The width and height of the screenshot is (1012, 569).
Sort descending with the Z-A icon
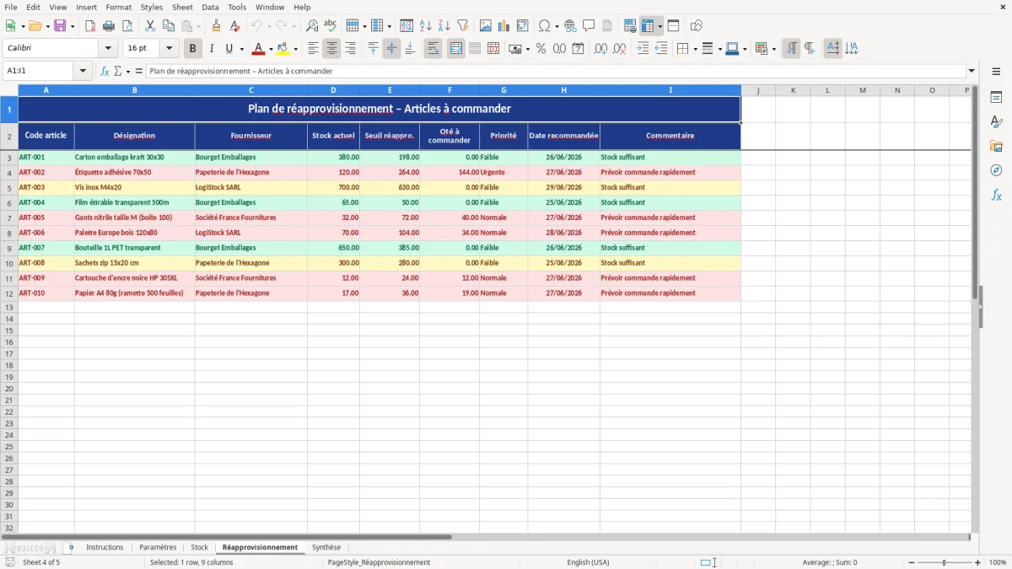(x=444, y=26)
